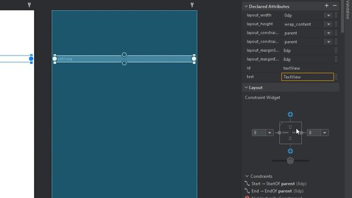Viewport: 352px width, 198px height.
Task: Select TextView's left constraint handle in blueprint
Action: [x=54, y=59]
